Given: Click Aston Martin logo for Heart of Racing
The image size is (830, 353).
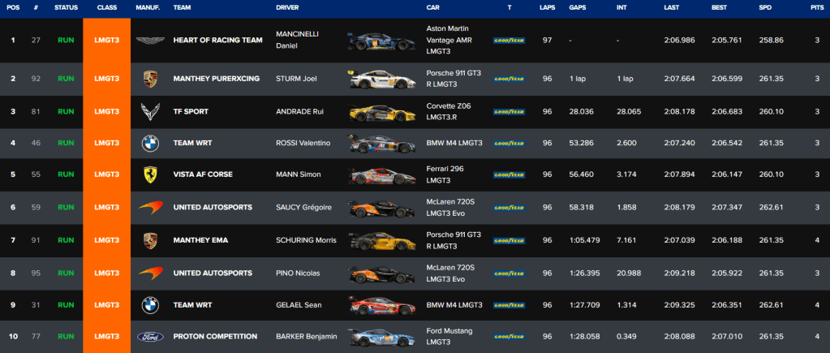Looking at the screenshot, I should [x=150, y=41].
